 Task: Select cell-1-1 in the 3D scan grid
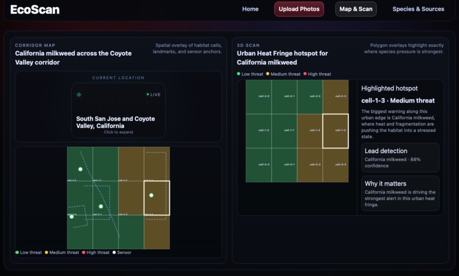[x=284, y=131]
